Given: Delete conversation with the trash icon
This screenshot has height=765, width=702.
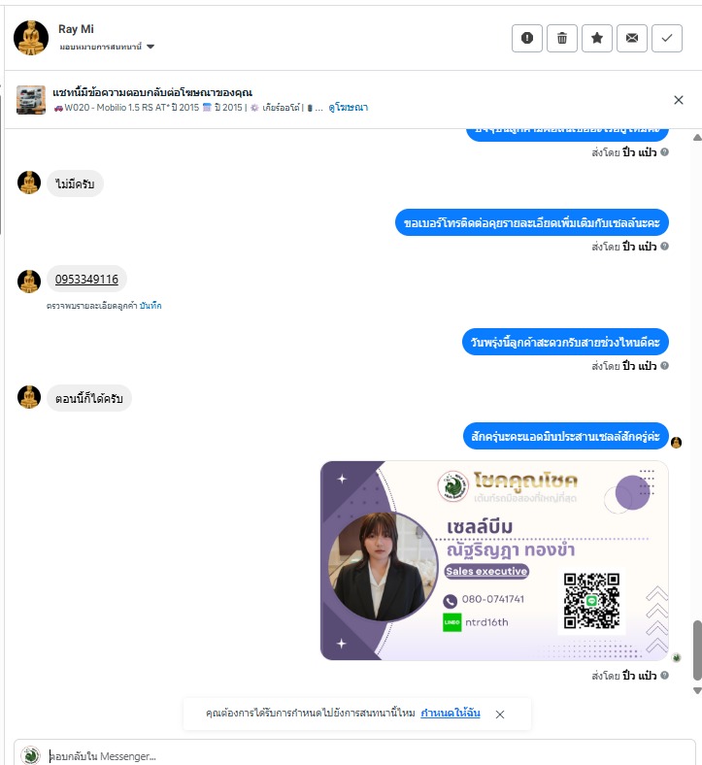Looking at the screenshot, I should (x=562, y=38).
